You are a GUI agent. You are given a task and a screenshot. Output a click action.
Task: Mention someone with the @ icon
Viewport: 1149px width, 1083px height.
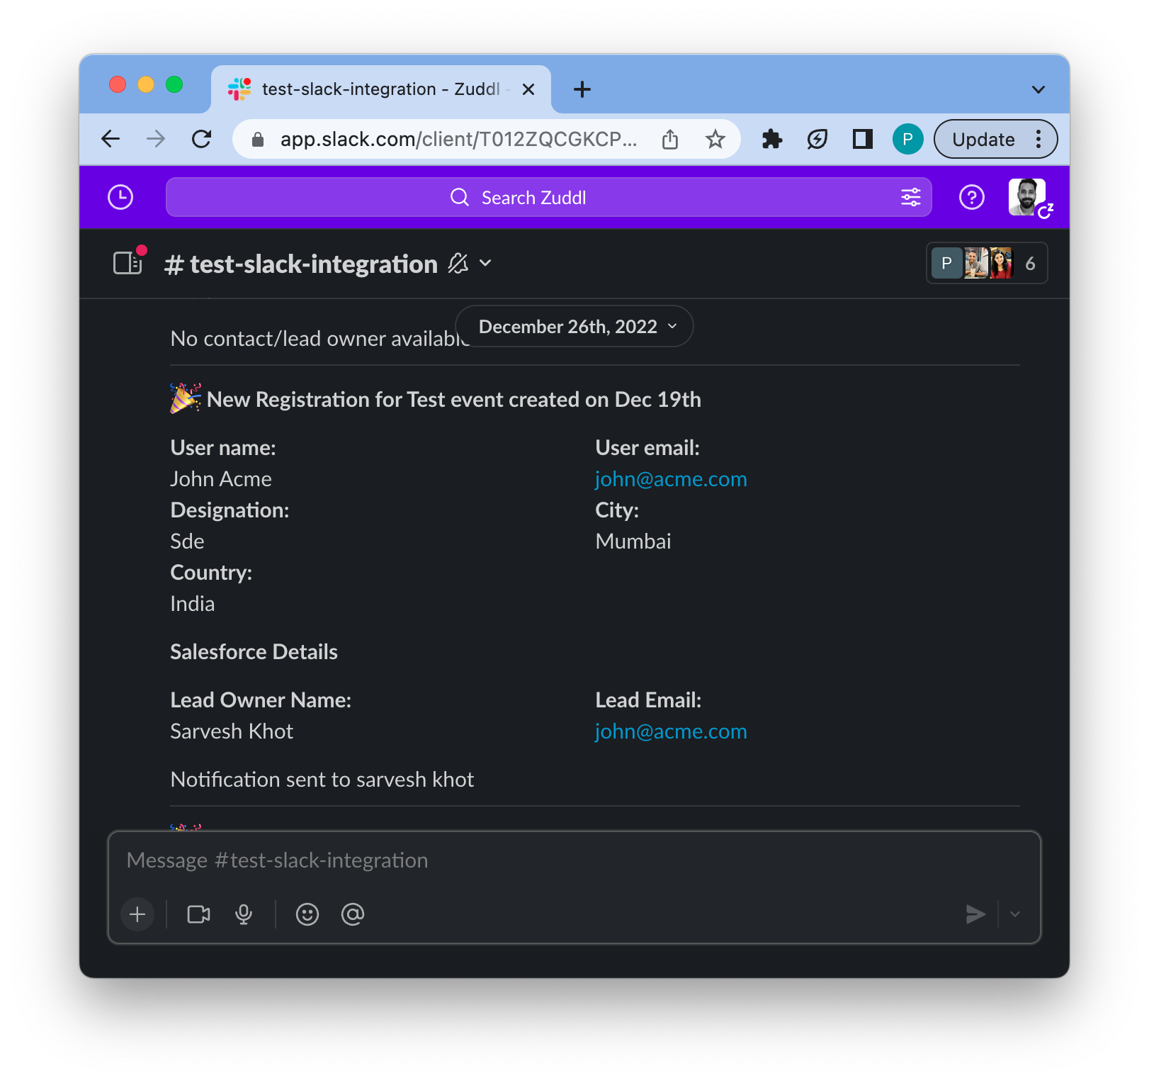353,914
